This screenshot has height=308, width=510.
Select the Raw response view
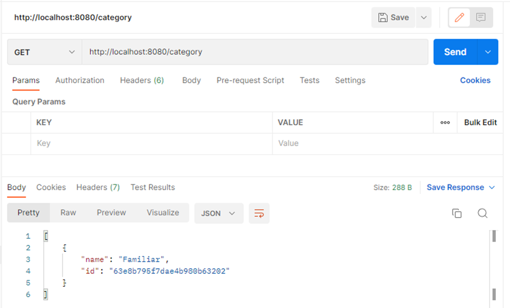(68, 213)
